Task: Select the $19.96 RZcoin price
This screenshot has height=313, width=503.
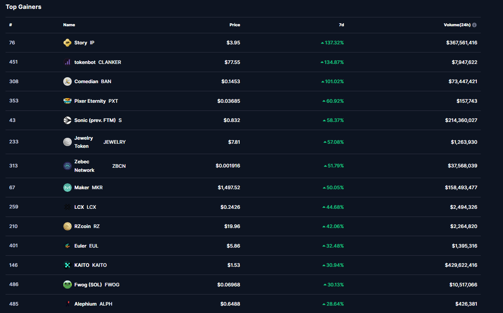Action: tap(232, 227)
